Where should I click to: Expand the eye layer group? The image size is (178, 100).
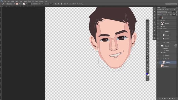point(160,27)
